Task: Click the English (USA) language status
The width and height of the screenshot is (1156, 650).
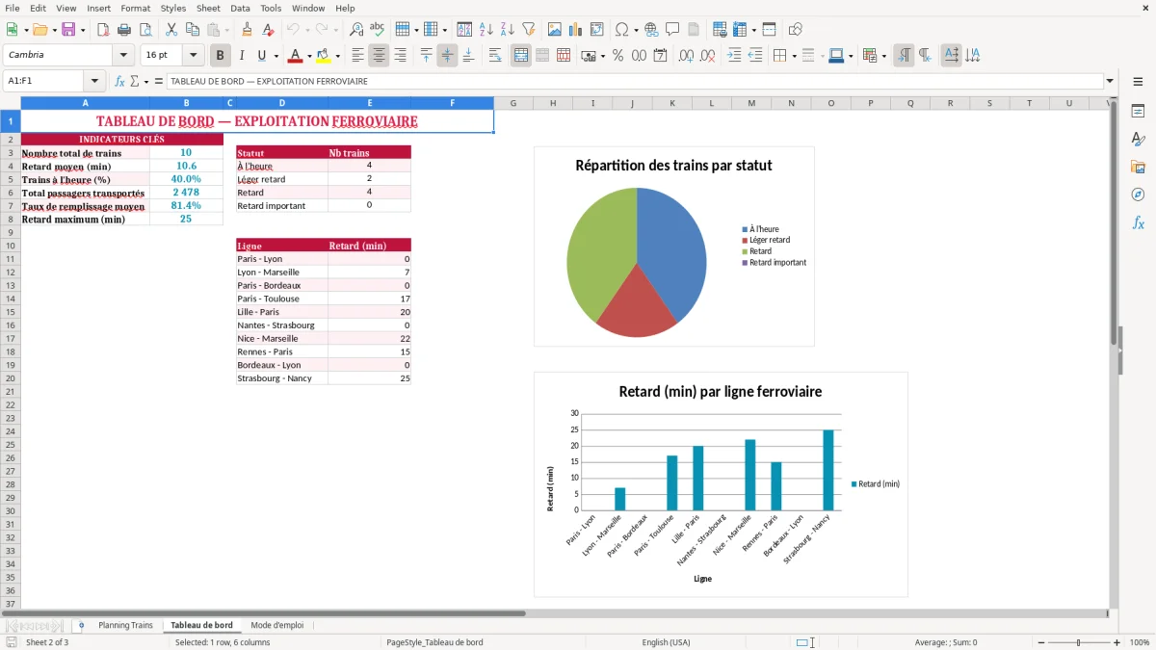Action: (x=667, y=642)
